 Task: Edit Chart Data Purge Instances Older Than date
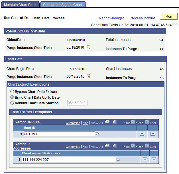[x=76, y=76]
